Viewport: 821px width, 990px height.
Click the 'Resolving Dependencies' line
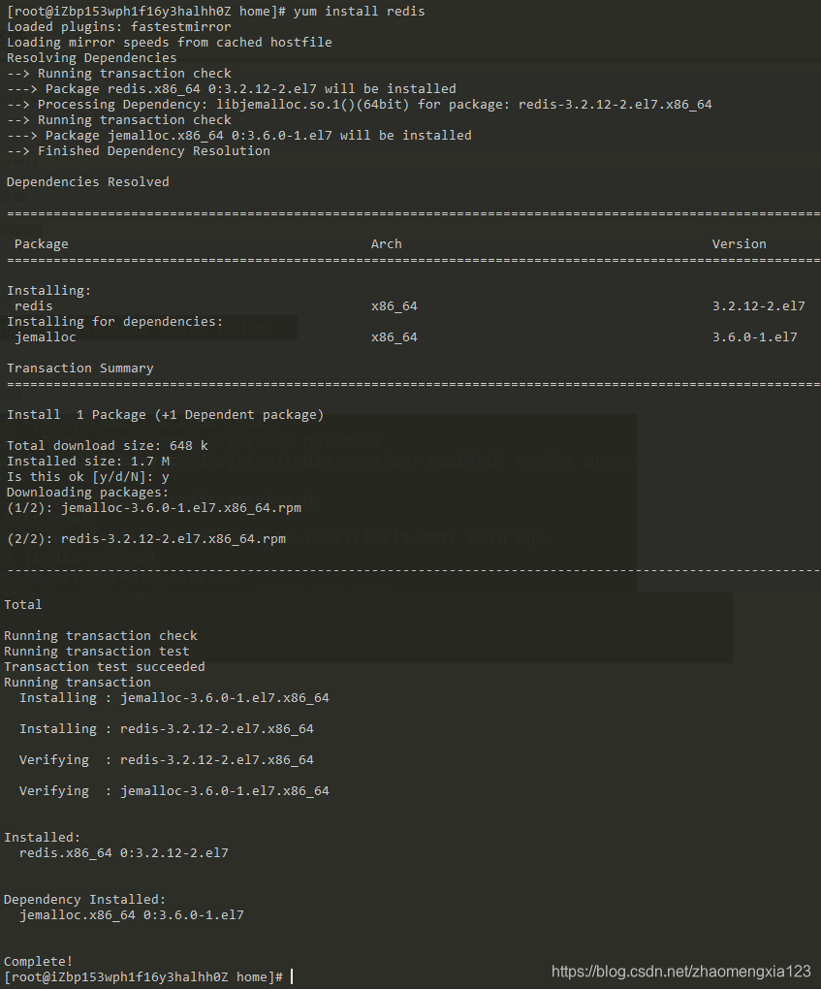[91, 58]
